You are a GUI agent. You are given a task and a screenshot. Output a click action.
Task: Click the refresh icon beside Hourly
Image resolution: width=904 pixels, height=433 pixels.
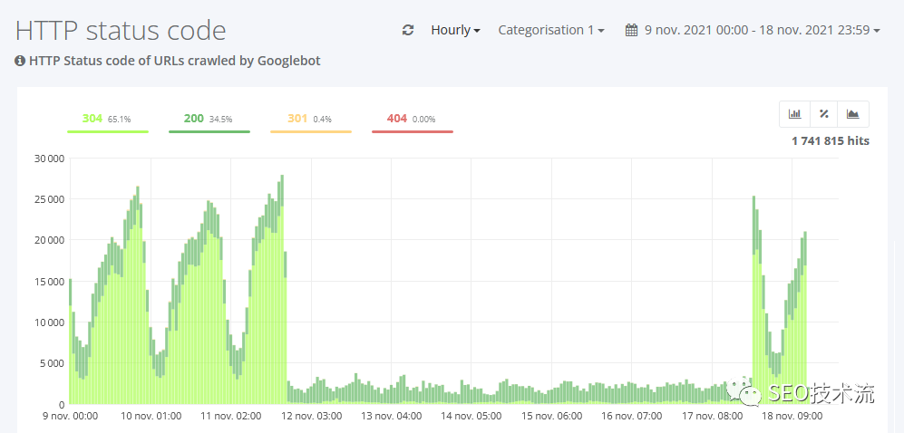click(x=408, y=30)
